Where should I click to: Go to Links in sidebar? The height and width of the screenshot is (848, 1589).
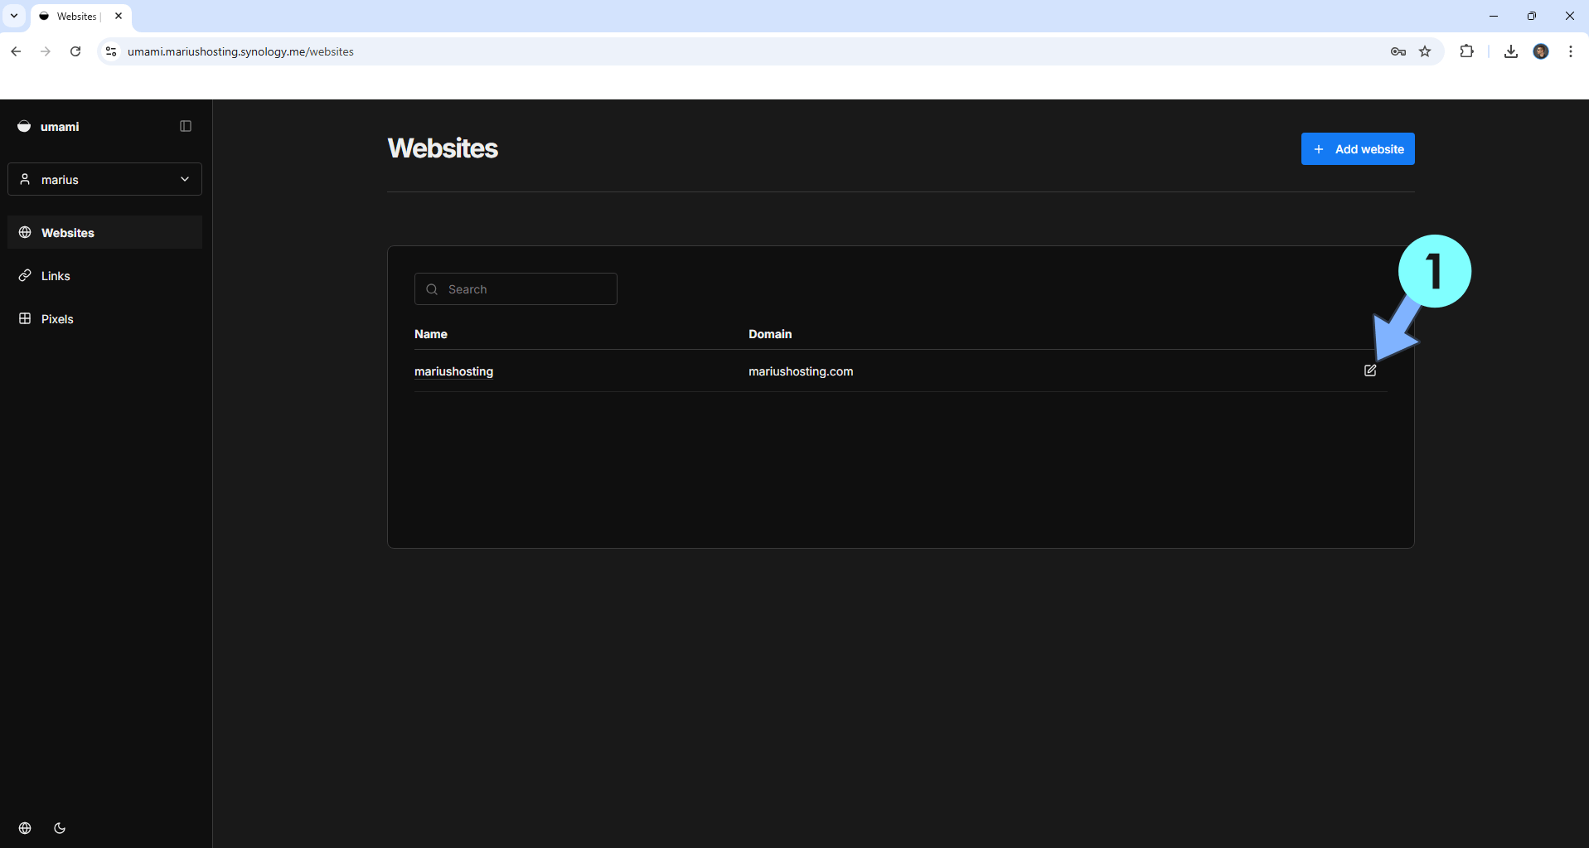pyautogui.click(x=56, y=276)
